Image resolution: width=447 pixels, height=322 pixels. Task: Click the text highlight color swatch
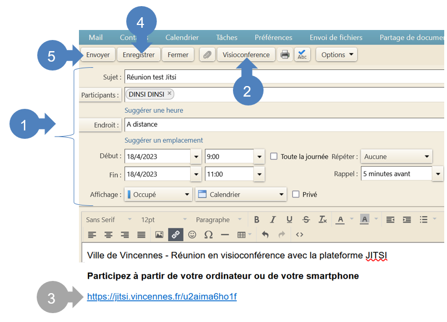tap(364, 220)
